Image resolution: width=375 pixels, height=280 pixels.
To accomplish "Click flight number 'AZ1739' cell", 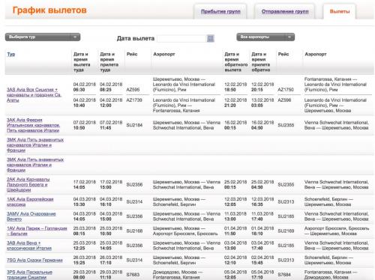I will 134,100.
